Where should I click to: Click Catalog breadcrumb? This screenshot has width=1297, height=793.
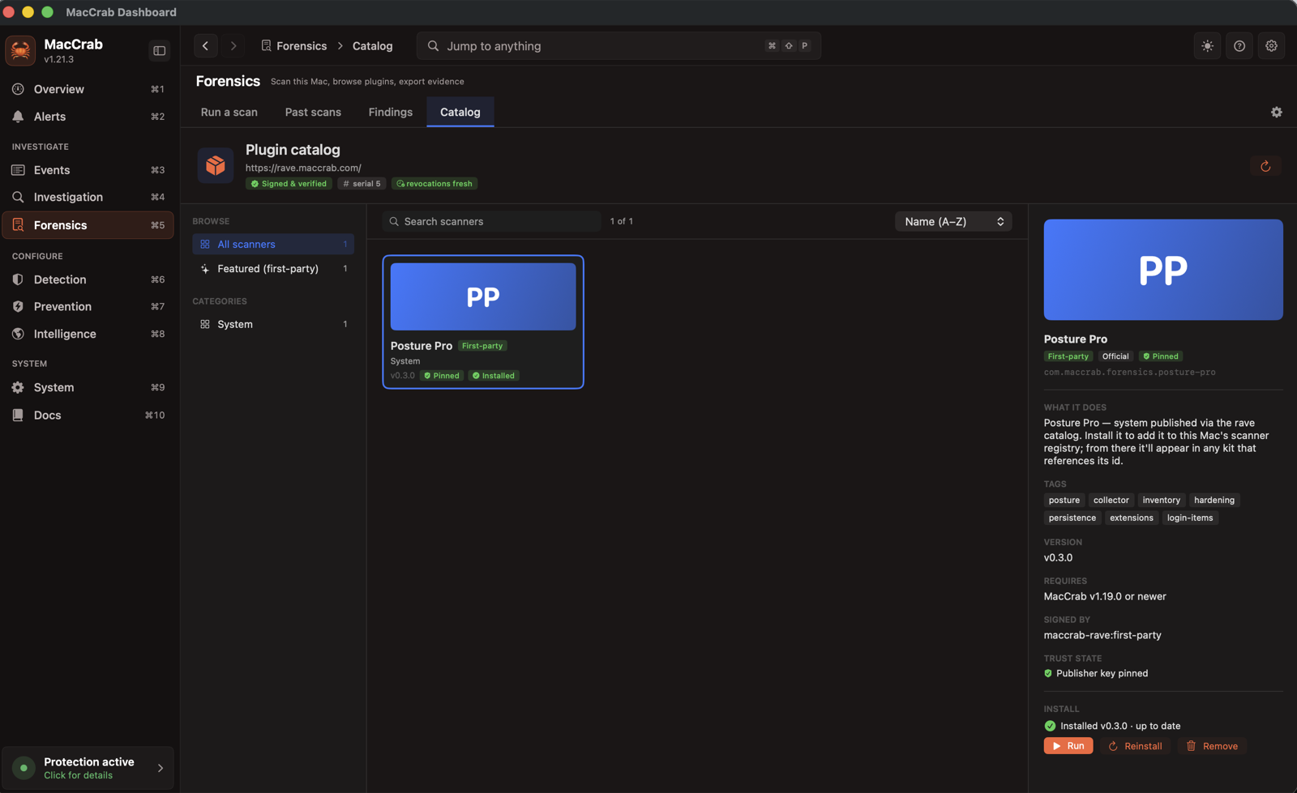point(373,46)
